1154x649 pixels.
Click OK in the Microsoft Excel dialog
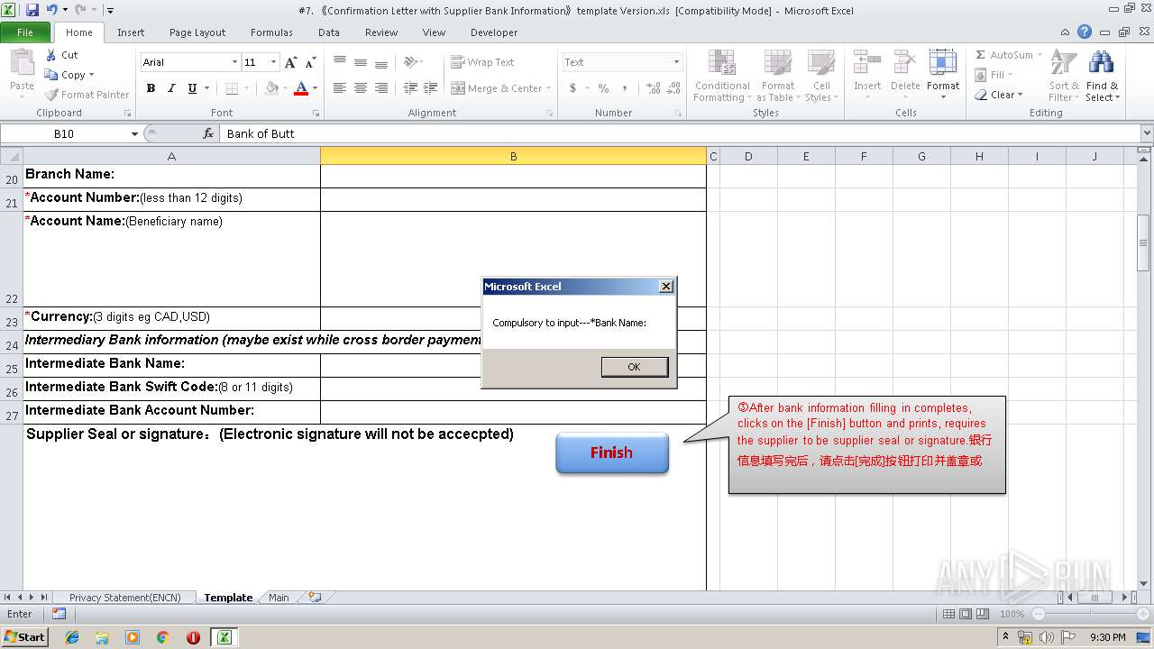[635, 367]
